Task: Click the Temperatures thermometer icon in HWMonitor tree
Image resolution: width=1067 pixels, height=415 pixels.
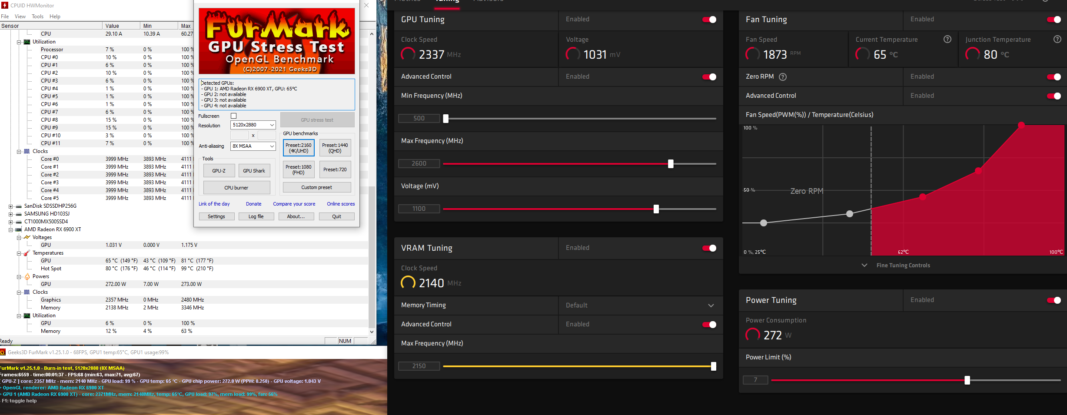Action: [x=27, y=253]
